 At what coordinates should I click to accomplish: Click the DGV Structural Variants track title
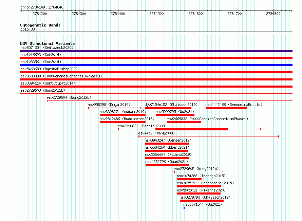point(48,43)
